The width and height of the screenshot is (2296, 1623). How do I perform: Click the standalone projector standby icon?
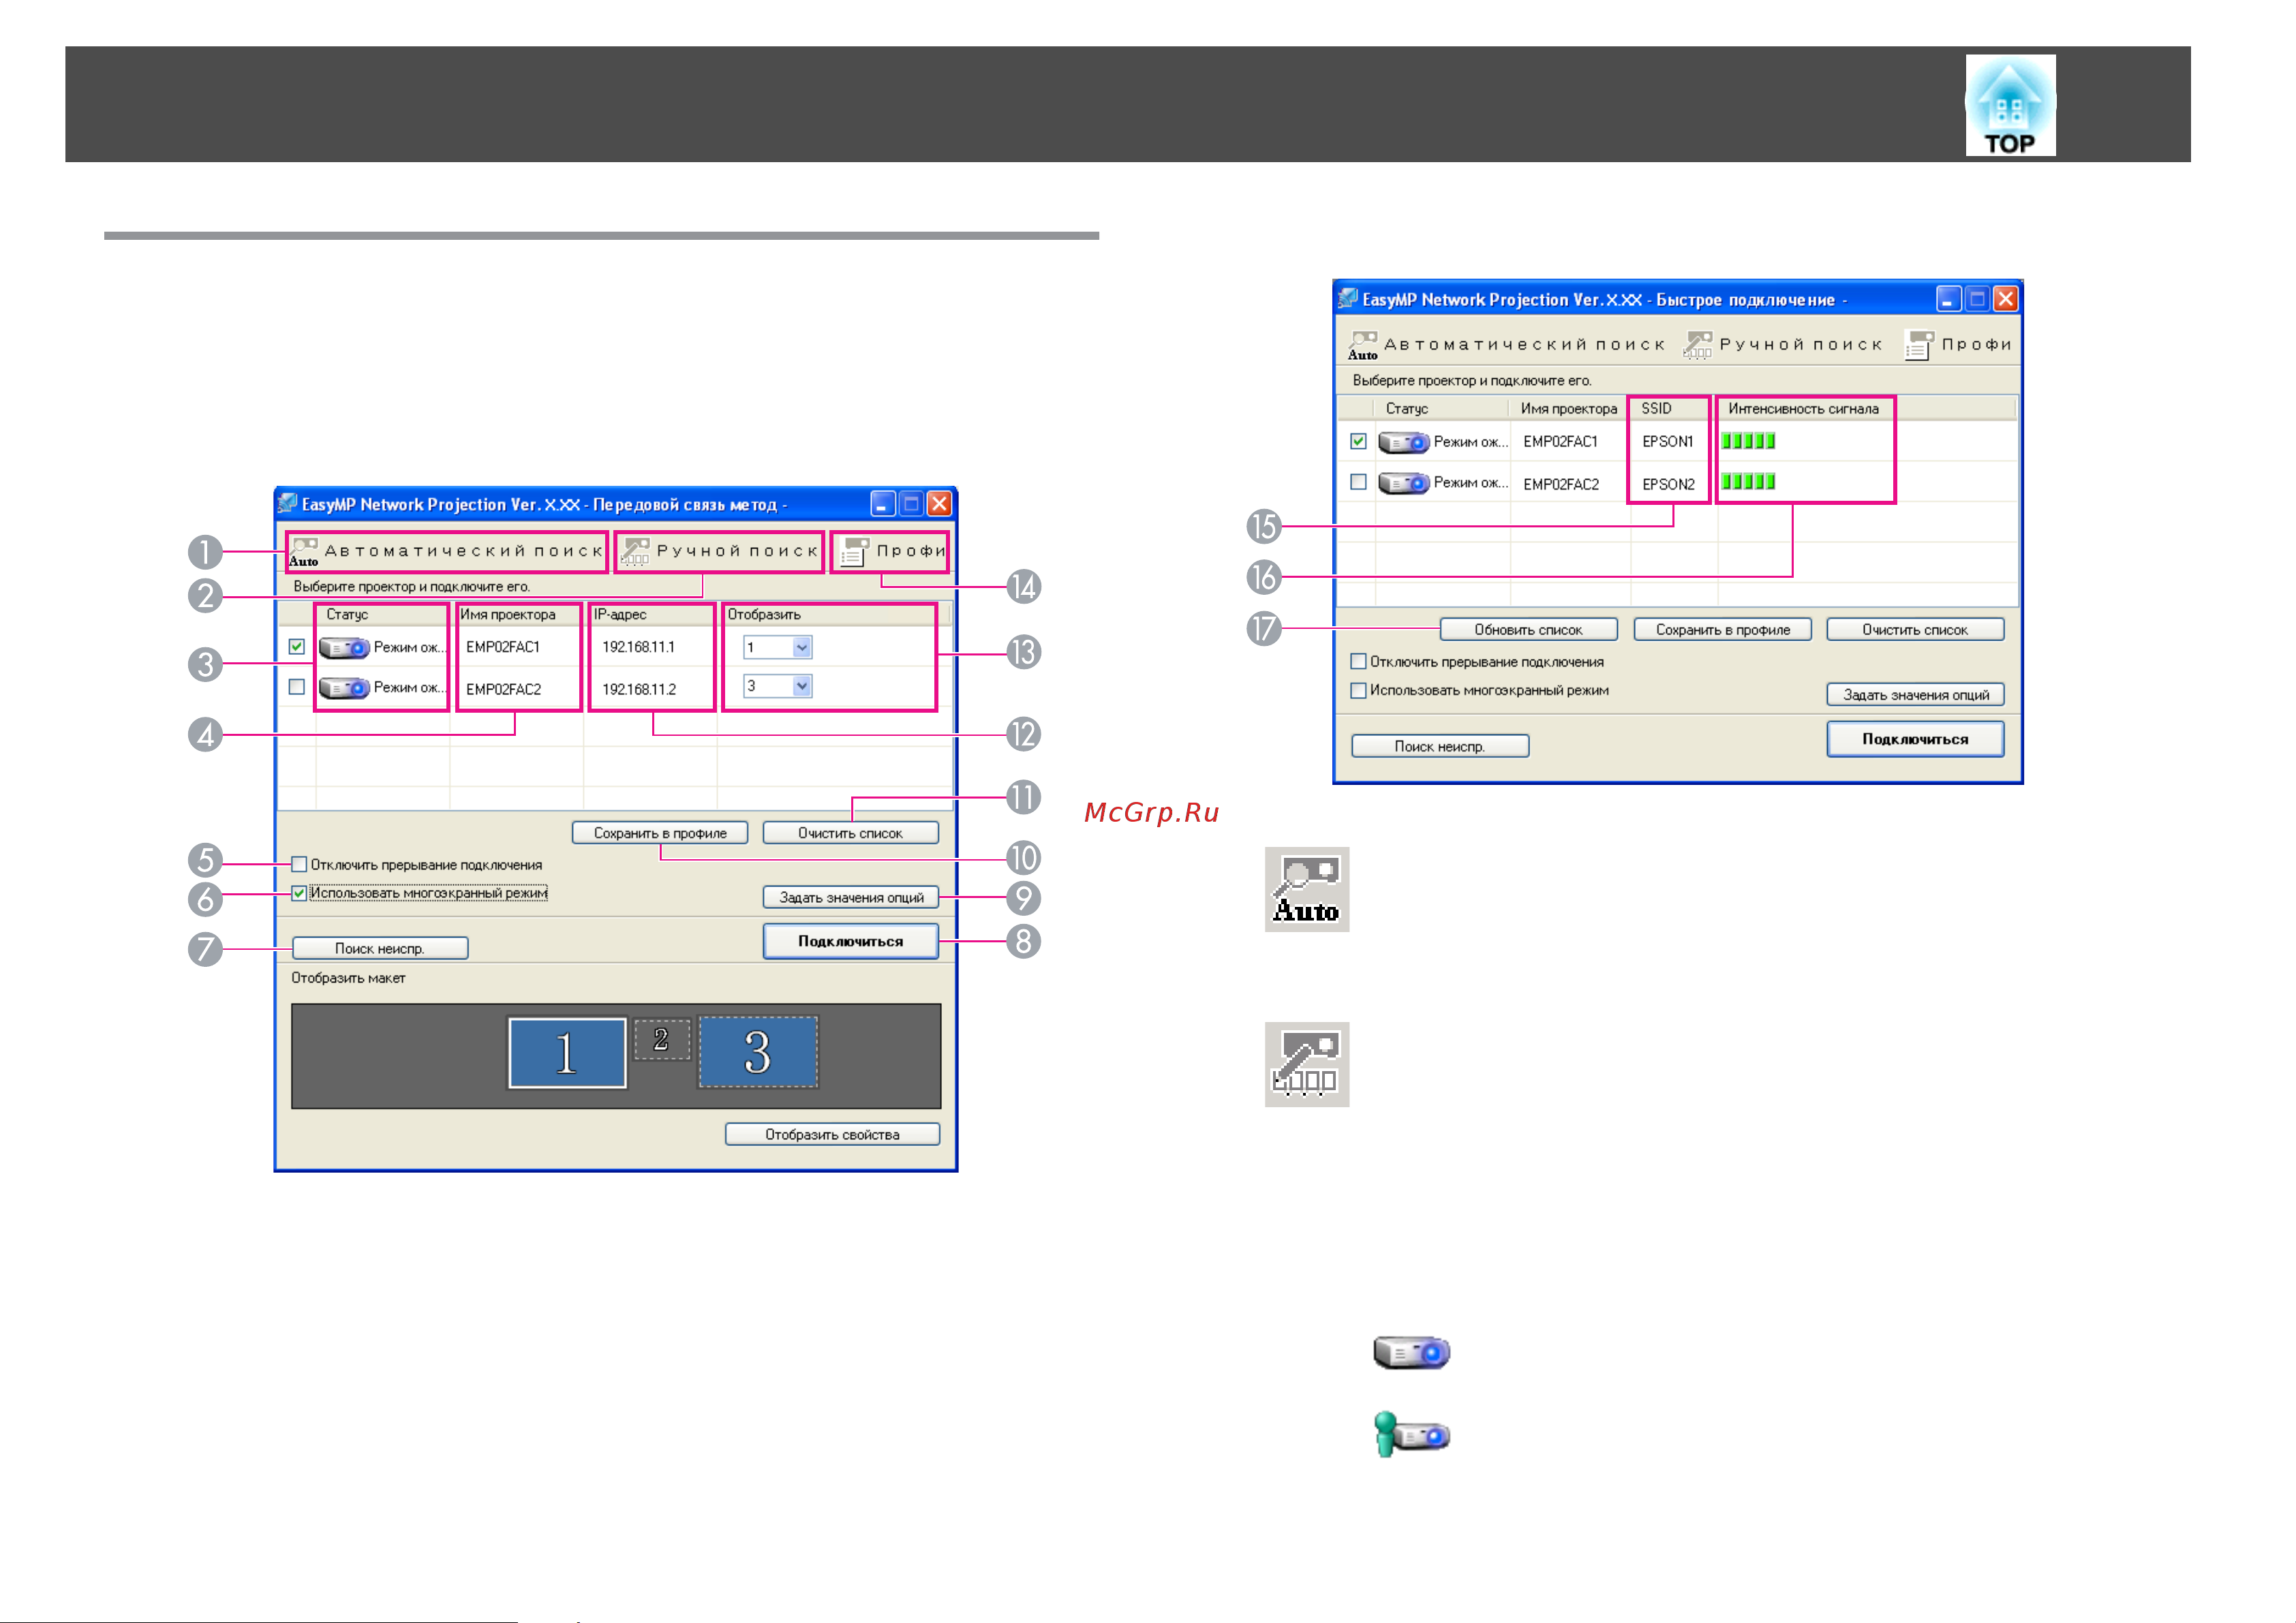pyautogui.click(x=1412, y=1352)
